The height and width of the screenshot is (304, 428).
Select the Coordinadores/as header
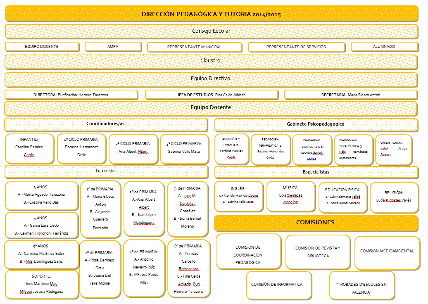pyautogui.click(x=106, y=124)
